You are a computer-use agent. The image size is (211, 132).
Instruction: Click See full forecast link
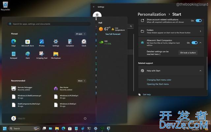pos(113,34)
